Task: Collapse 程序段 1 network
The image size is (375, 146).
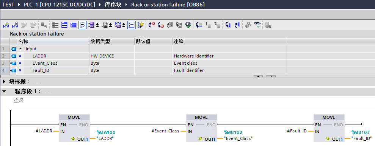Action: coord(4,92)
